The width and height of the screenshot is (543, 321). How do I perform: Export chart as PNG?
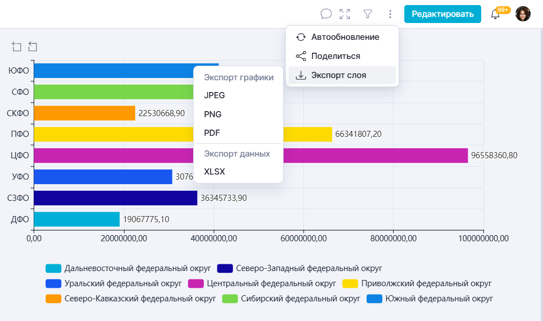tap(213, 114)
